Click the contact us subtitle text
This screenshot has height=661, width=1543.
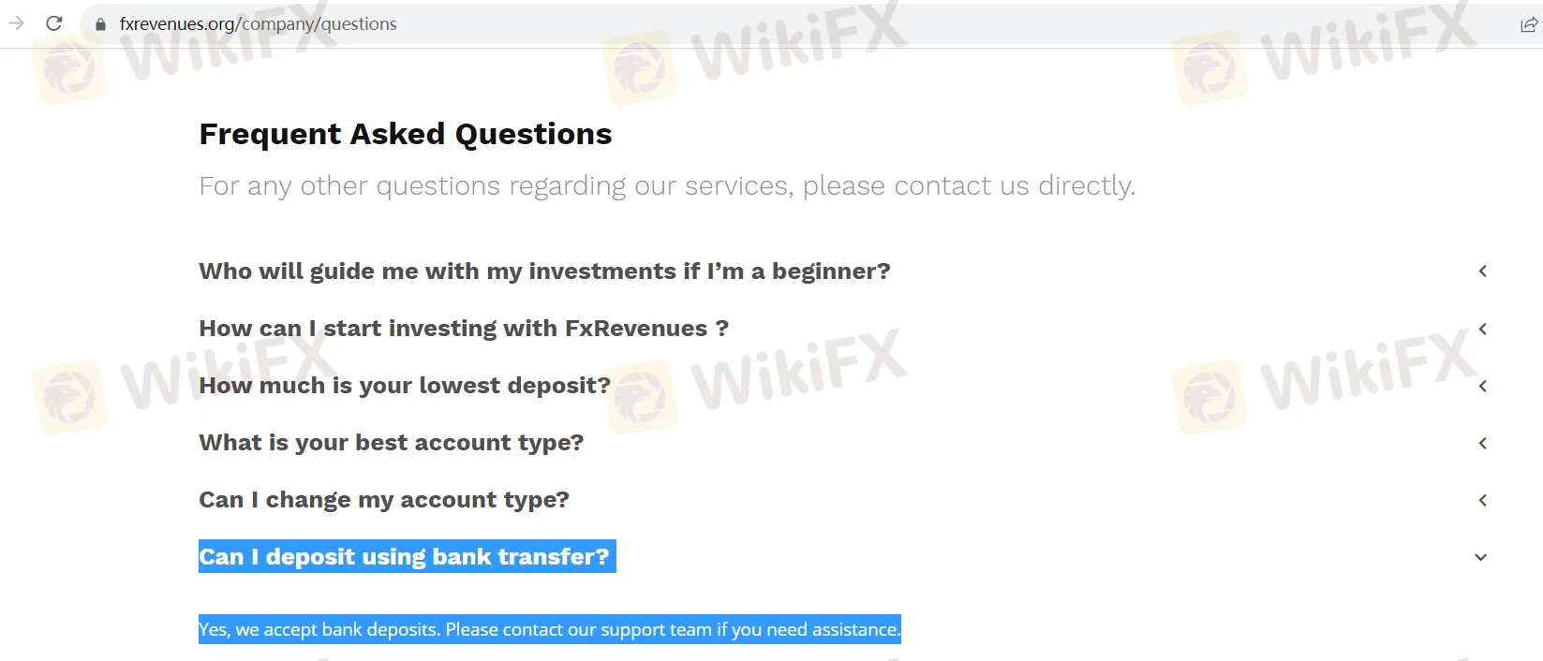(666, 185)
